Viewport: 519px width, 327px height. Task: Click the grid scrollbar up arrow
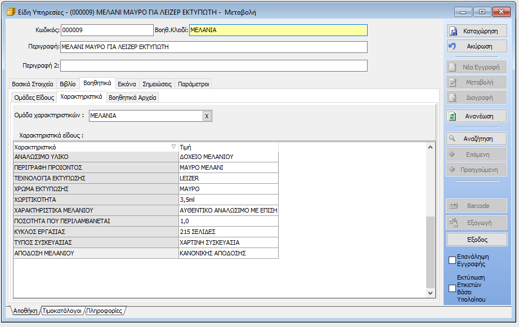430,147
